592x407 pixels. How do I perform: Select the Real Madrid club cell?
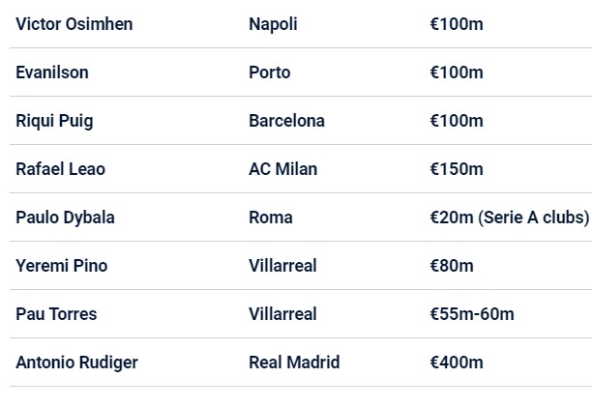click(x=294, y=363)
